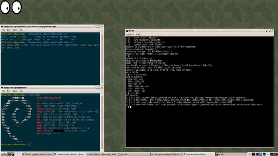This screenshot has height=156, width=278.
Task: Click 'make run' command text in terminal
Action: 68,42
